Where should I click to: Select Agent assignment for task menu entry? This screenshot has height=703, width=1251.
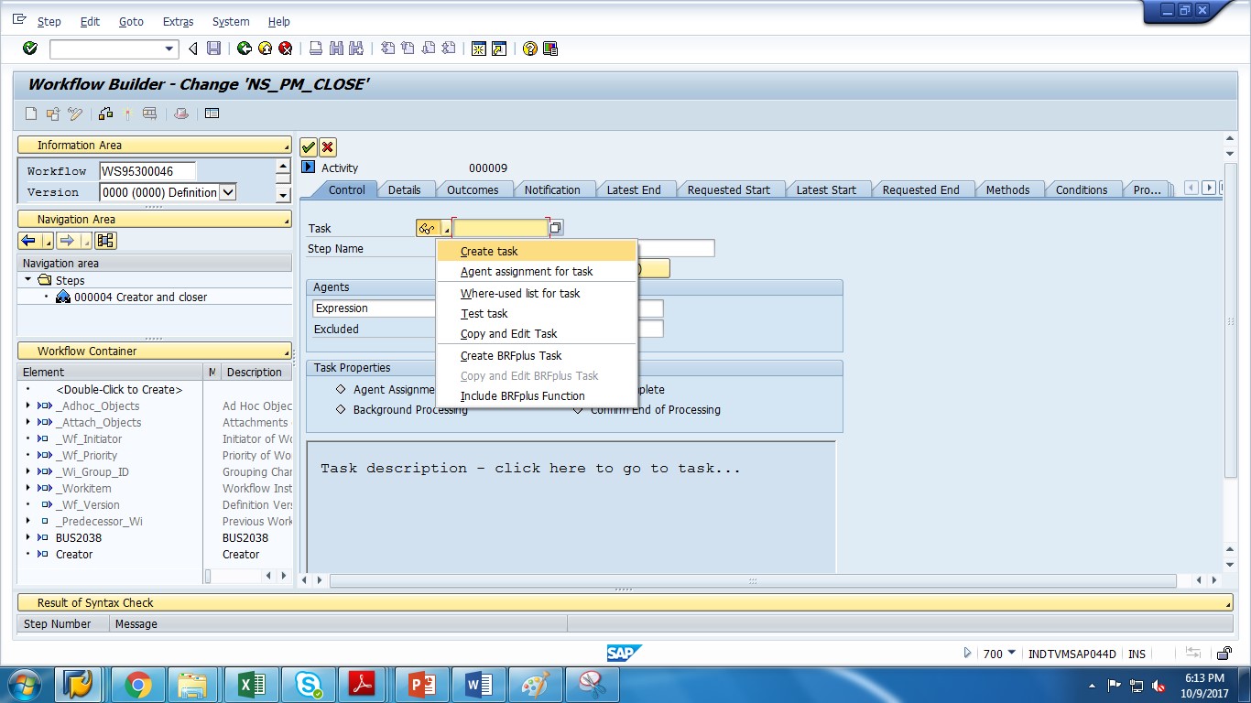[526, 272]
